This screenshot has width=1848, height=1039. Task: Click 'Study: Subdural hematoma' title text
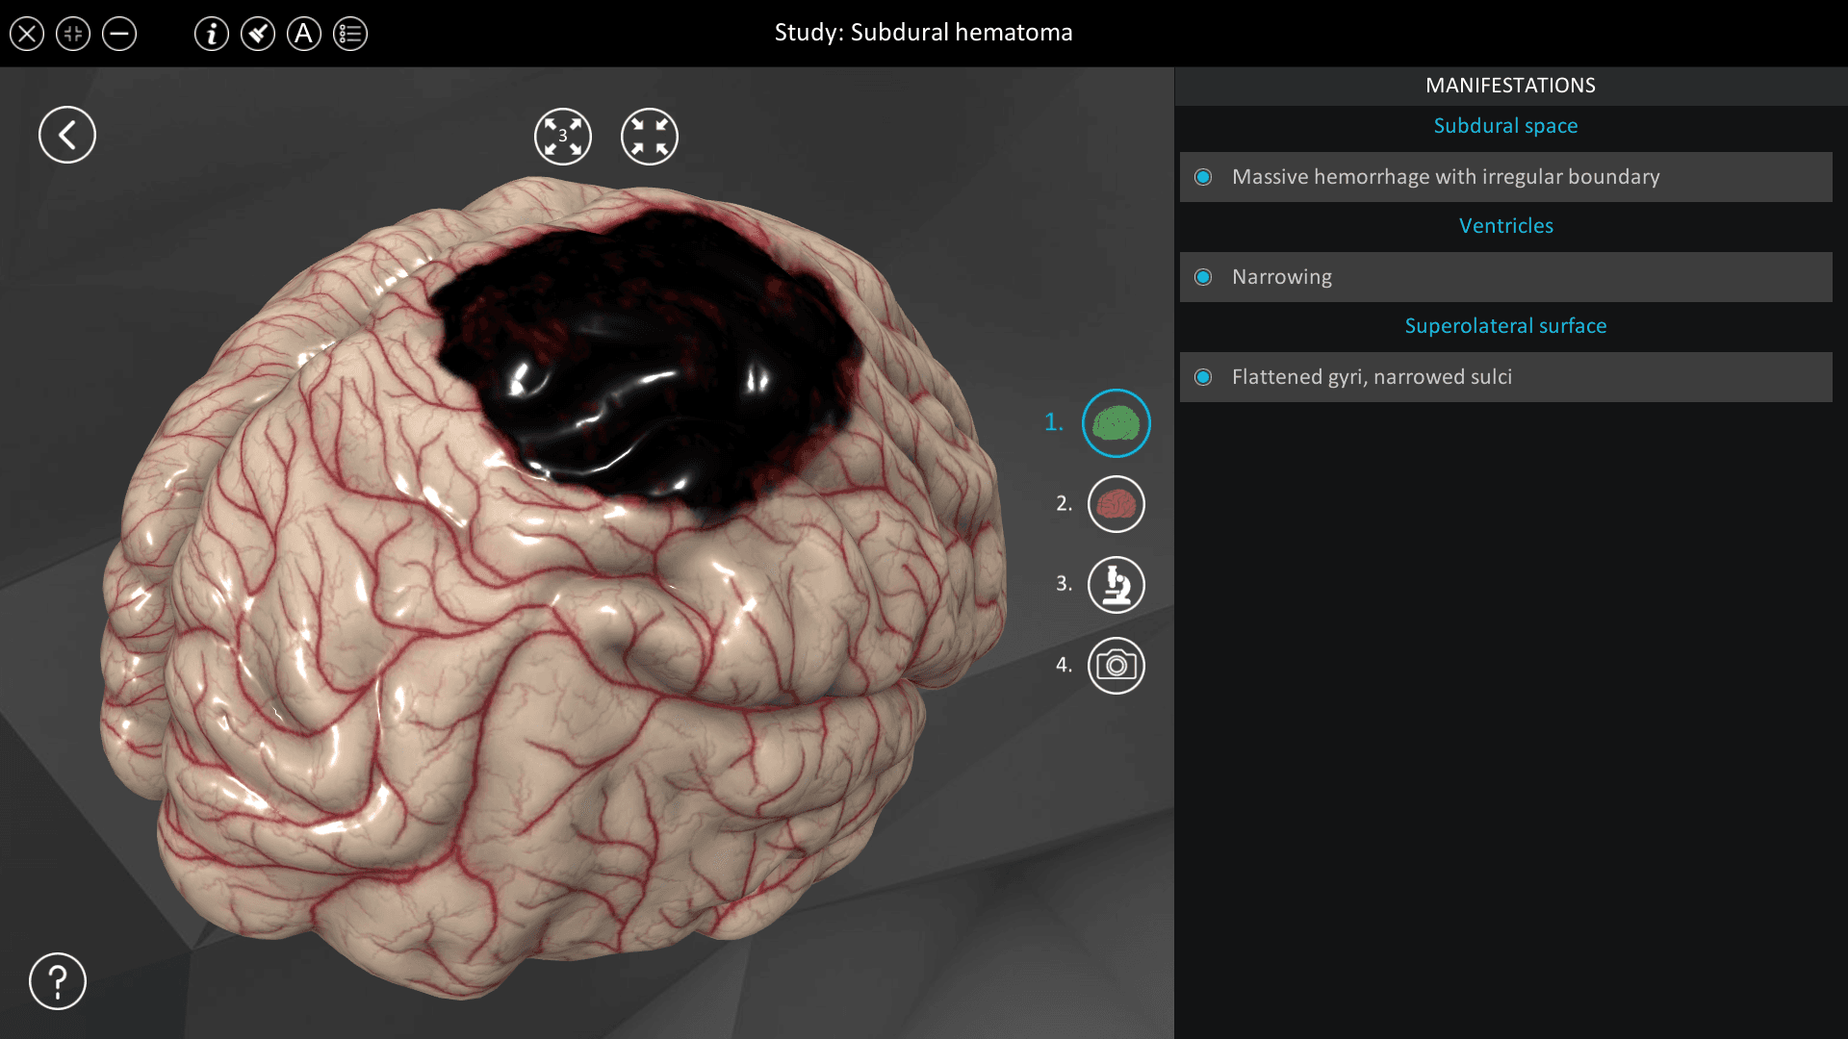click(x=923, y=33)
